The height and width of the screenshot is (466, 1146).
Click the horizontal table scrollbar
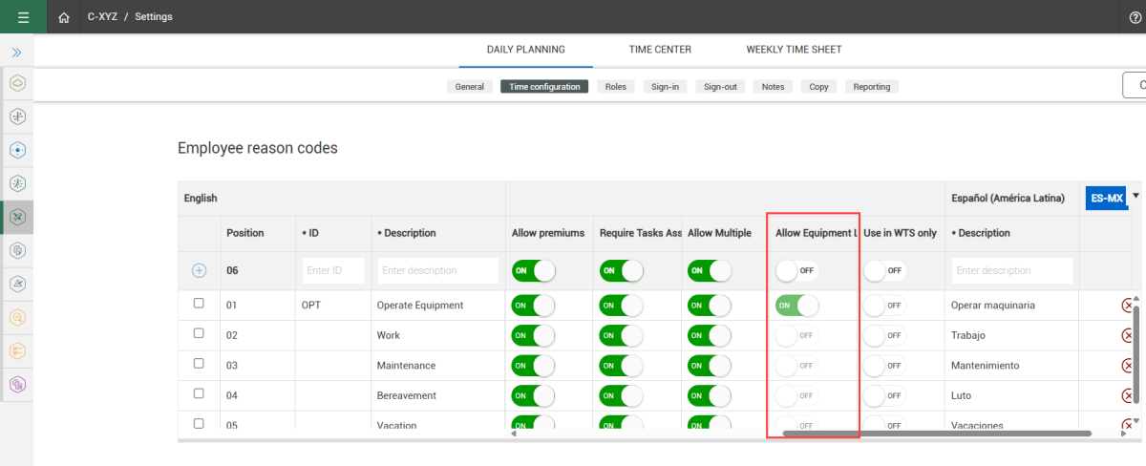pos(936,434)
